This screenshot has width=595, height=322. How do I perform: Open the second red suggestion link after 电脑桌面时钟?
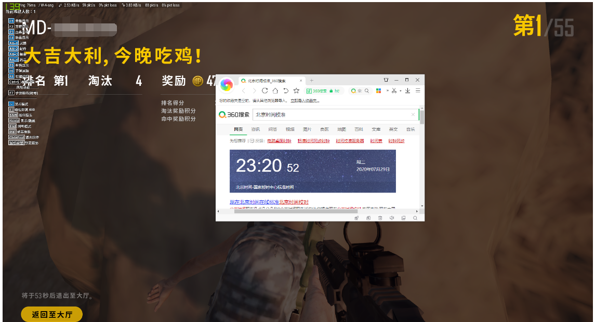click(x=313, y=141)
